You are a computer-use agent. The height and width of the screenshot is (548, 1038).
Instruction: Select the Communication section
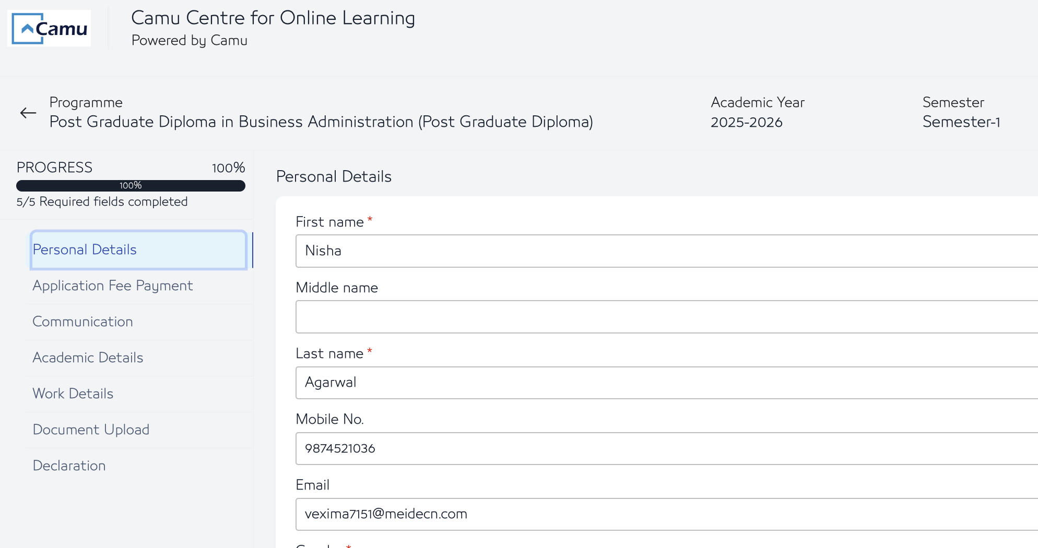pyautogui.click(x=82, y=321)
